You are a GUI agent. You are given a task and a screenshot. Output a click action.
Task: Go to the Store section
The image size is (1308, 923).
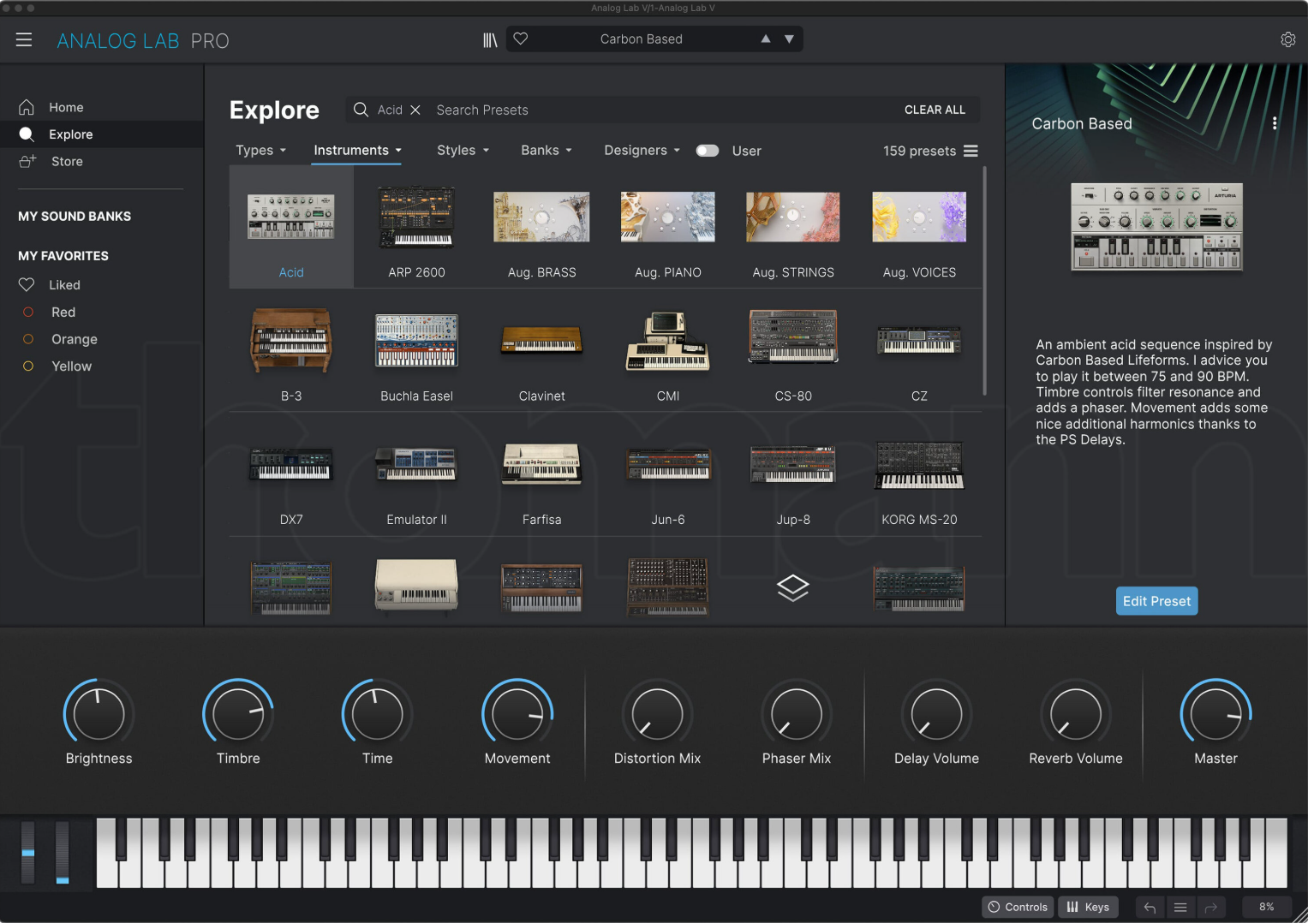pos(67,162)
